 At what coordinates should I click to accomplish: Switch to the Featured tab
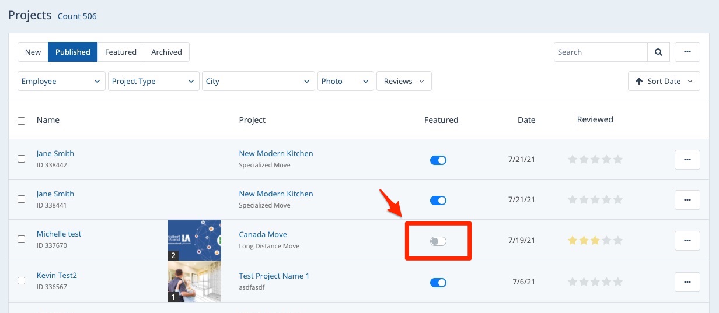coord(121,52)
